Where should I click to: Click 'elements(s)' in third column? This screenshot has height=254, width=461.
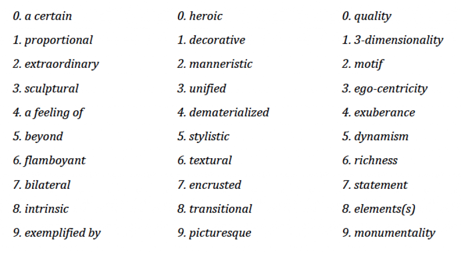(384, 209)
